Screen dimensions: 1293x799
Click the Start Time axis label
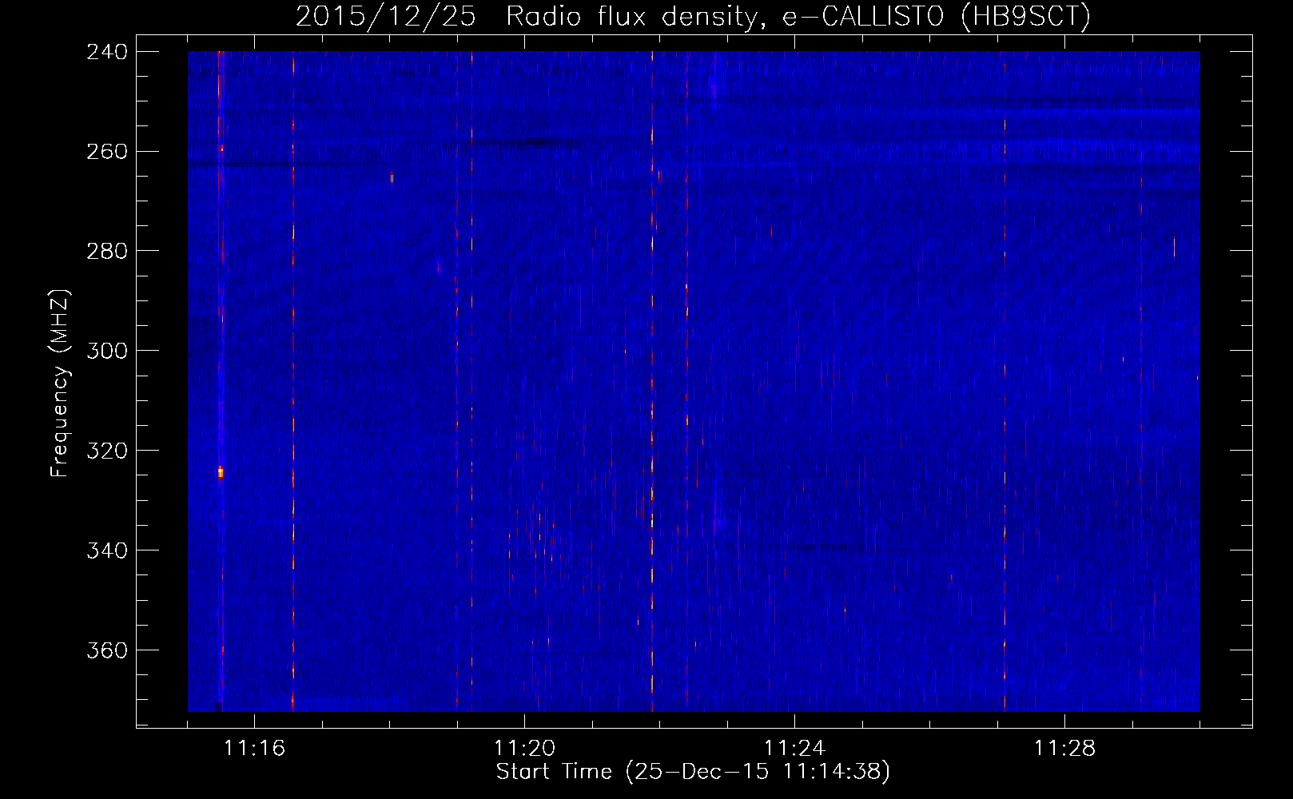pyautogui.click(x=693, y=772)
